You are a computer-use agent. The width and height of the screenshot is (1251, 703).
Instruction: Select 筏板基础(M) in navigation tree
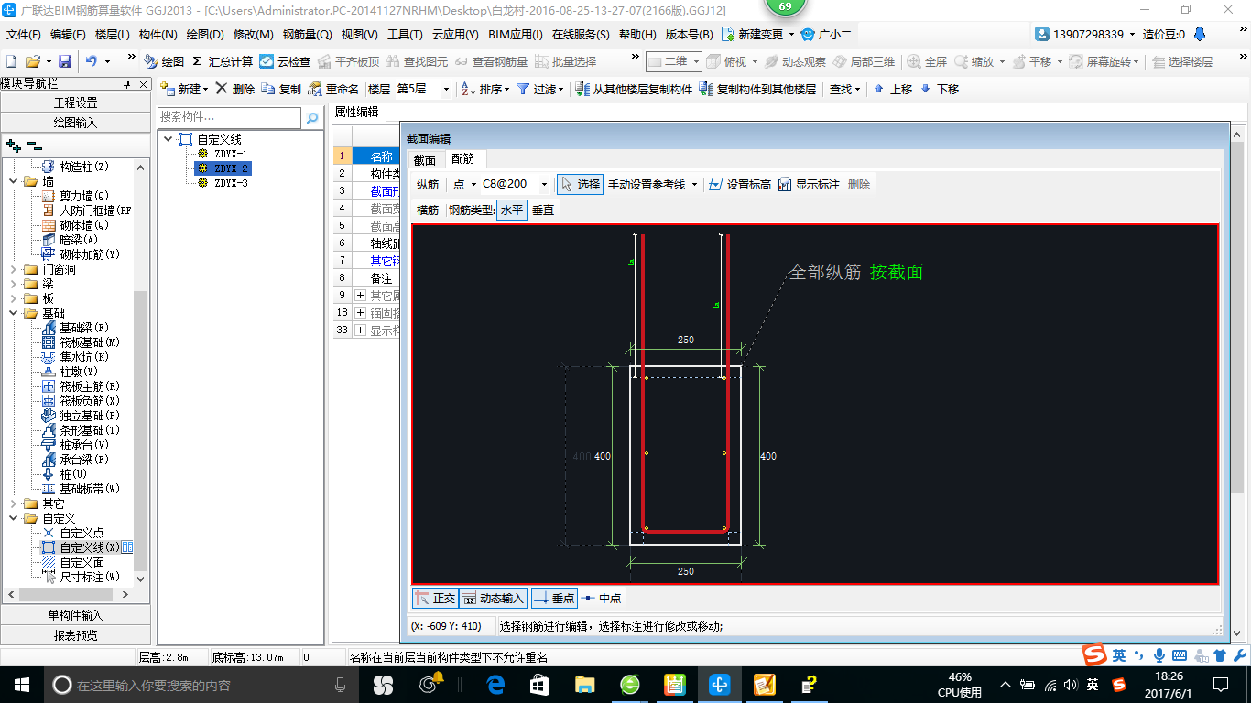point(90,342)
